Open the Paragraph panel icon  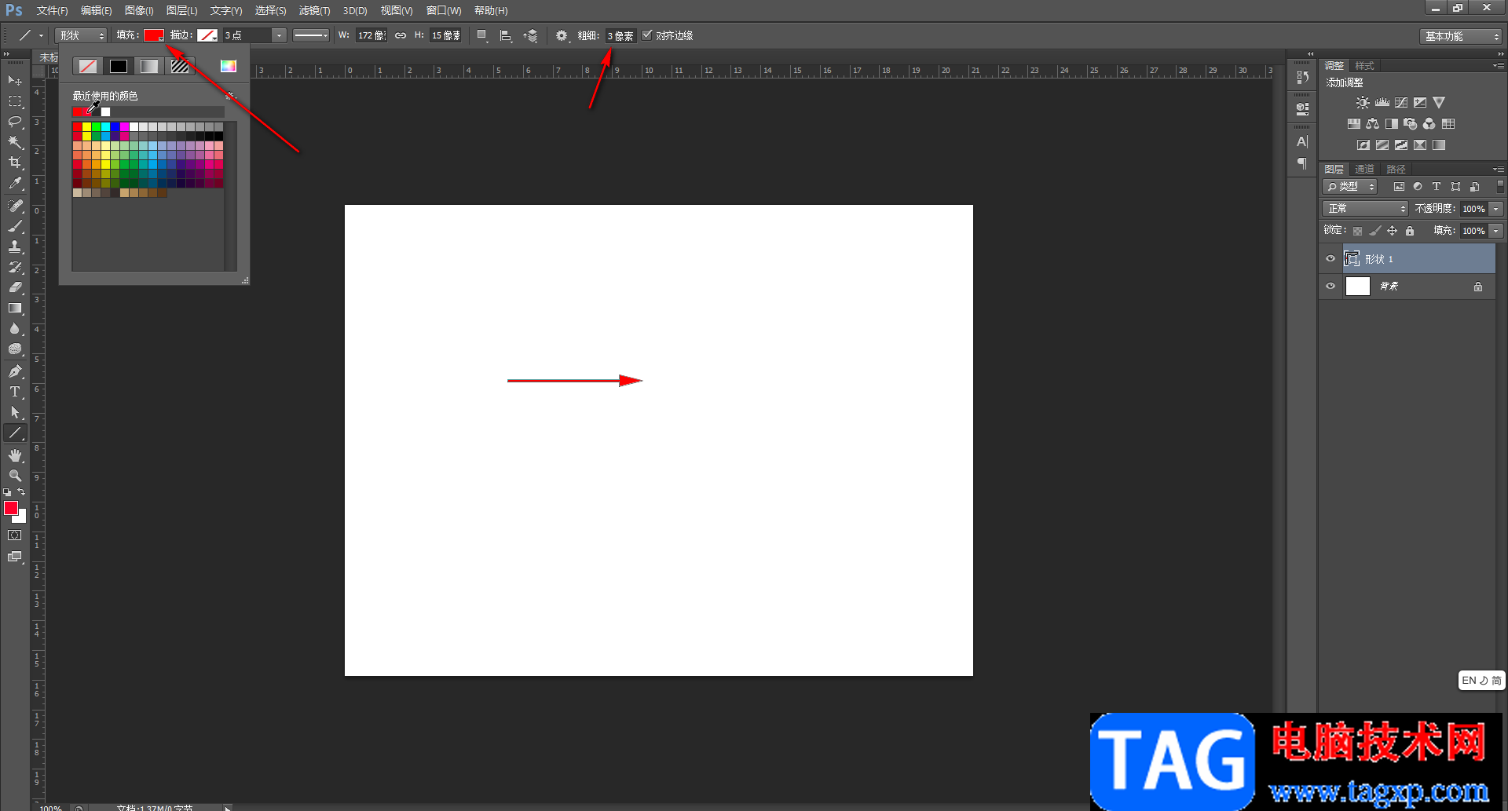coord(1302,163)
